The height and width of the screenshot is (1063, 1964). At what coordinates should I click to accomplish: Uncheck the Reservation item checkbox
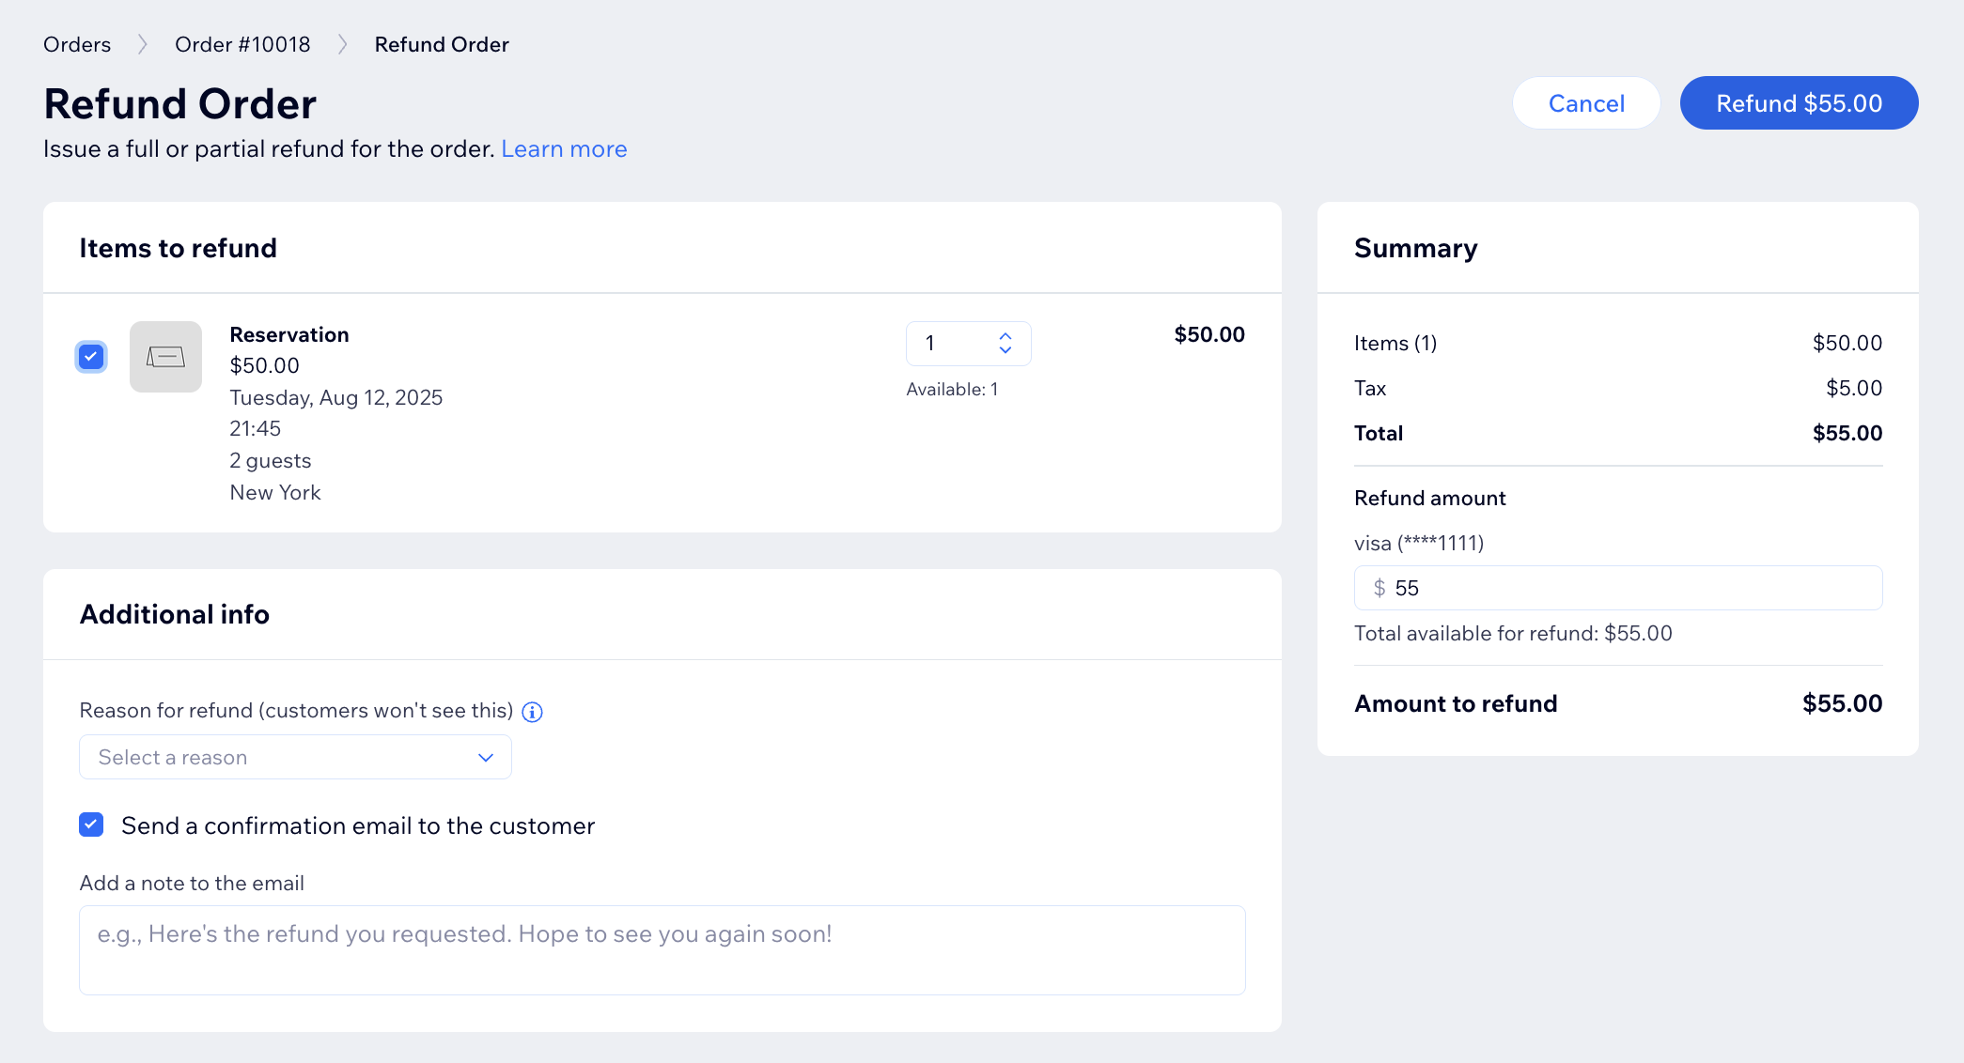coord(91,357)
